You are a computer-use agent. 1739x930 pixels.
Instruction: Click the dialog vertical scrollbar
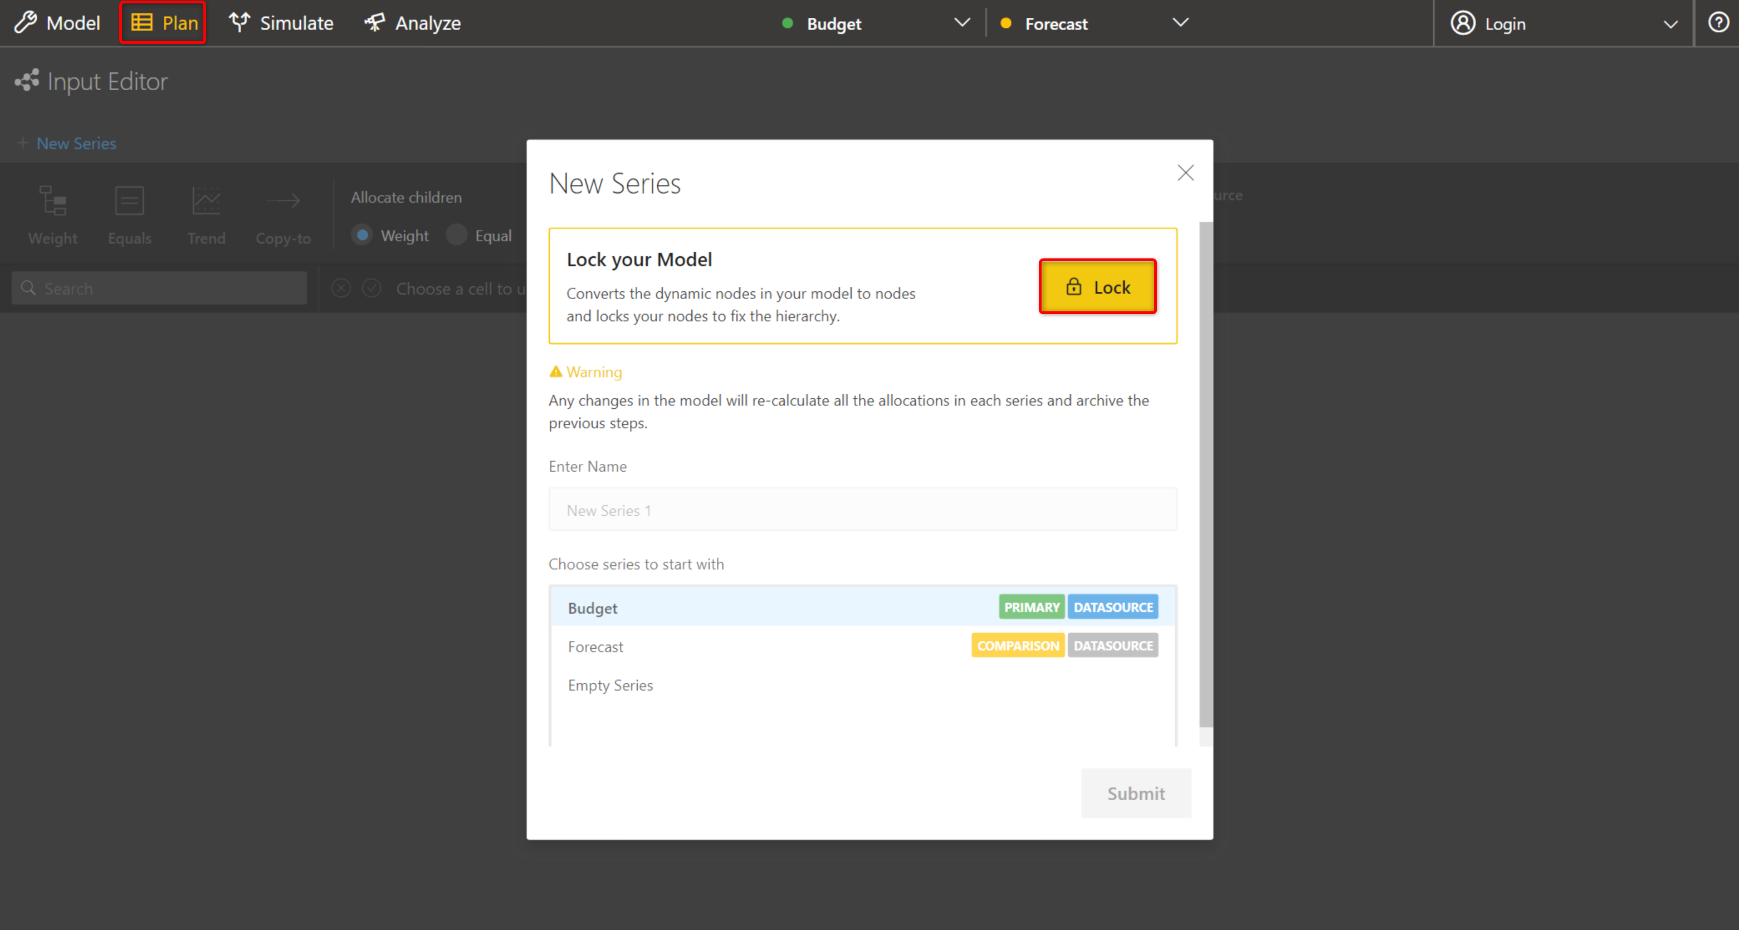(x=1206, y=474)
